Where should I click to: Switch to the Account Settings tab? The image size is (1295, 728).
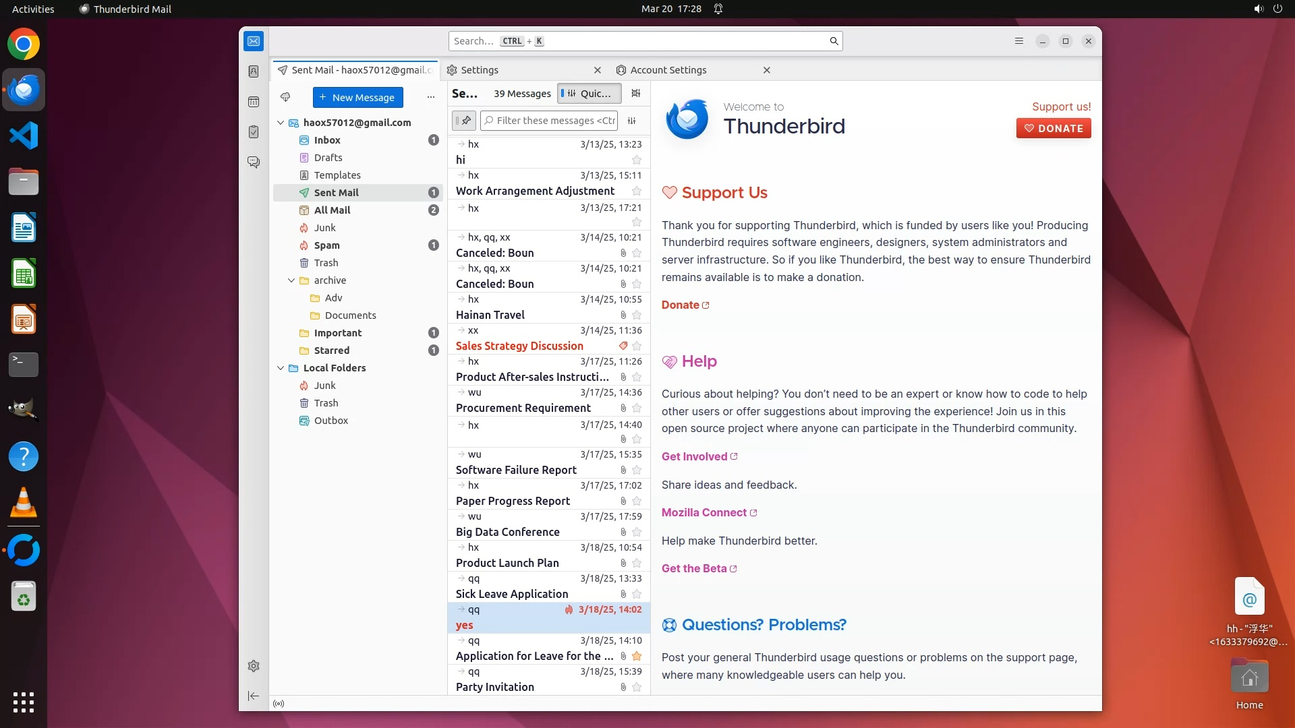(x=668, y=70)
